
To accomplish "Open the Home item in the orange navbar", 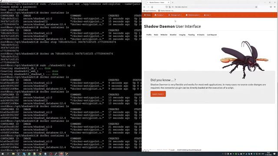I will pos(147,15).
